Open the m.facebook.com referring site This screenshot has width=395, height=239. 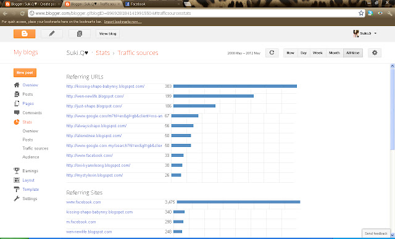point(81,222)
